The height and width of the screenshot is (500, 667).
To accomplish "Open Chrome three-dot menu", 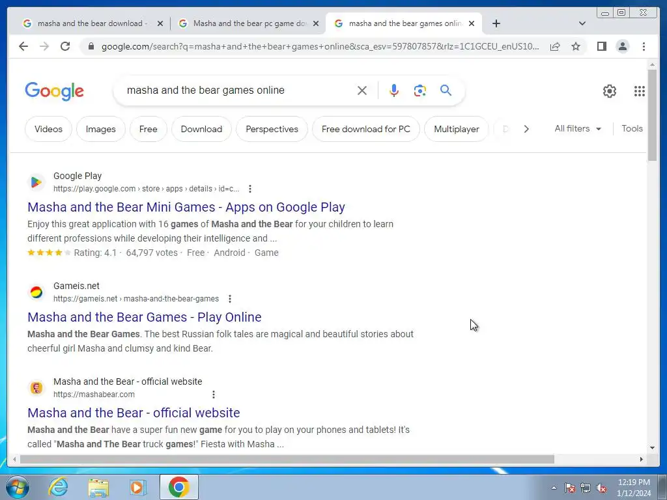I will (x=644, y=46).
